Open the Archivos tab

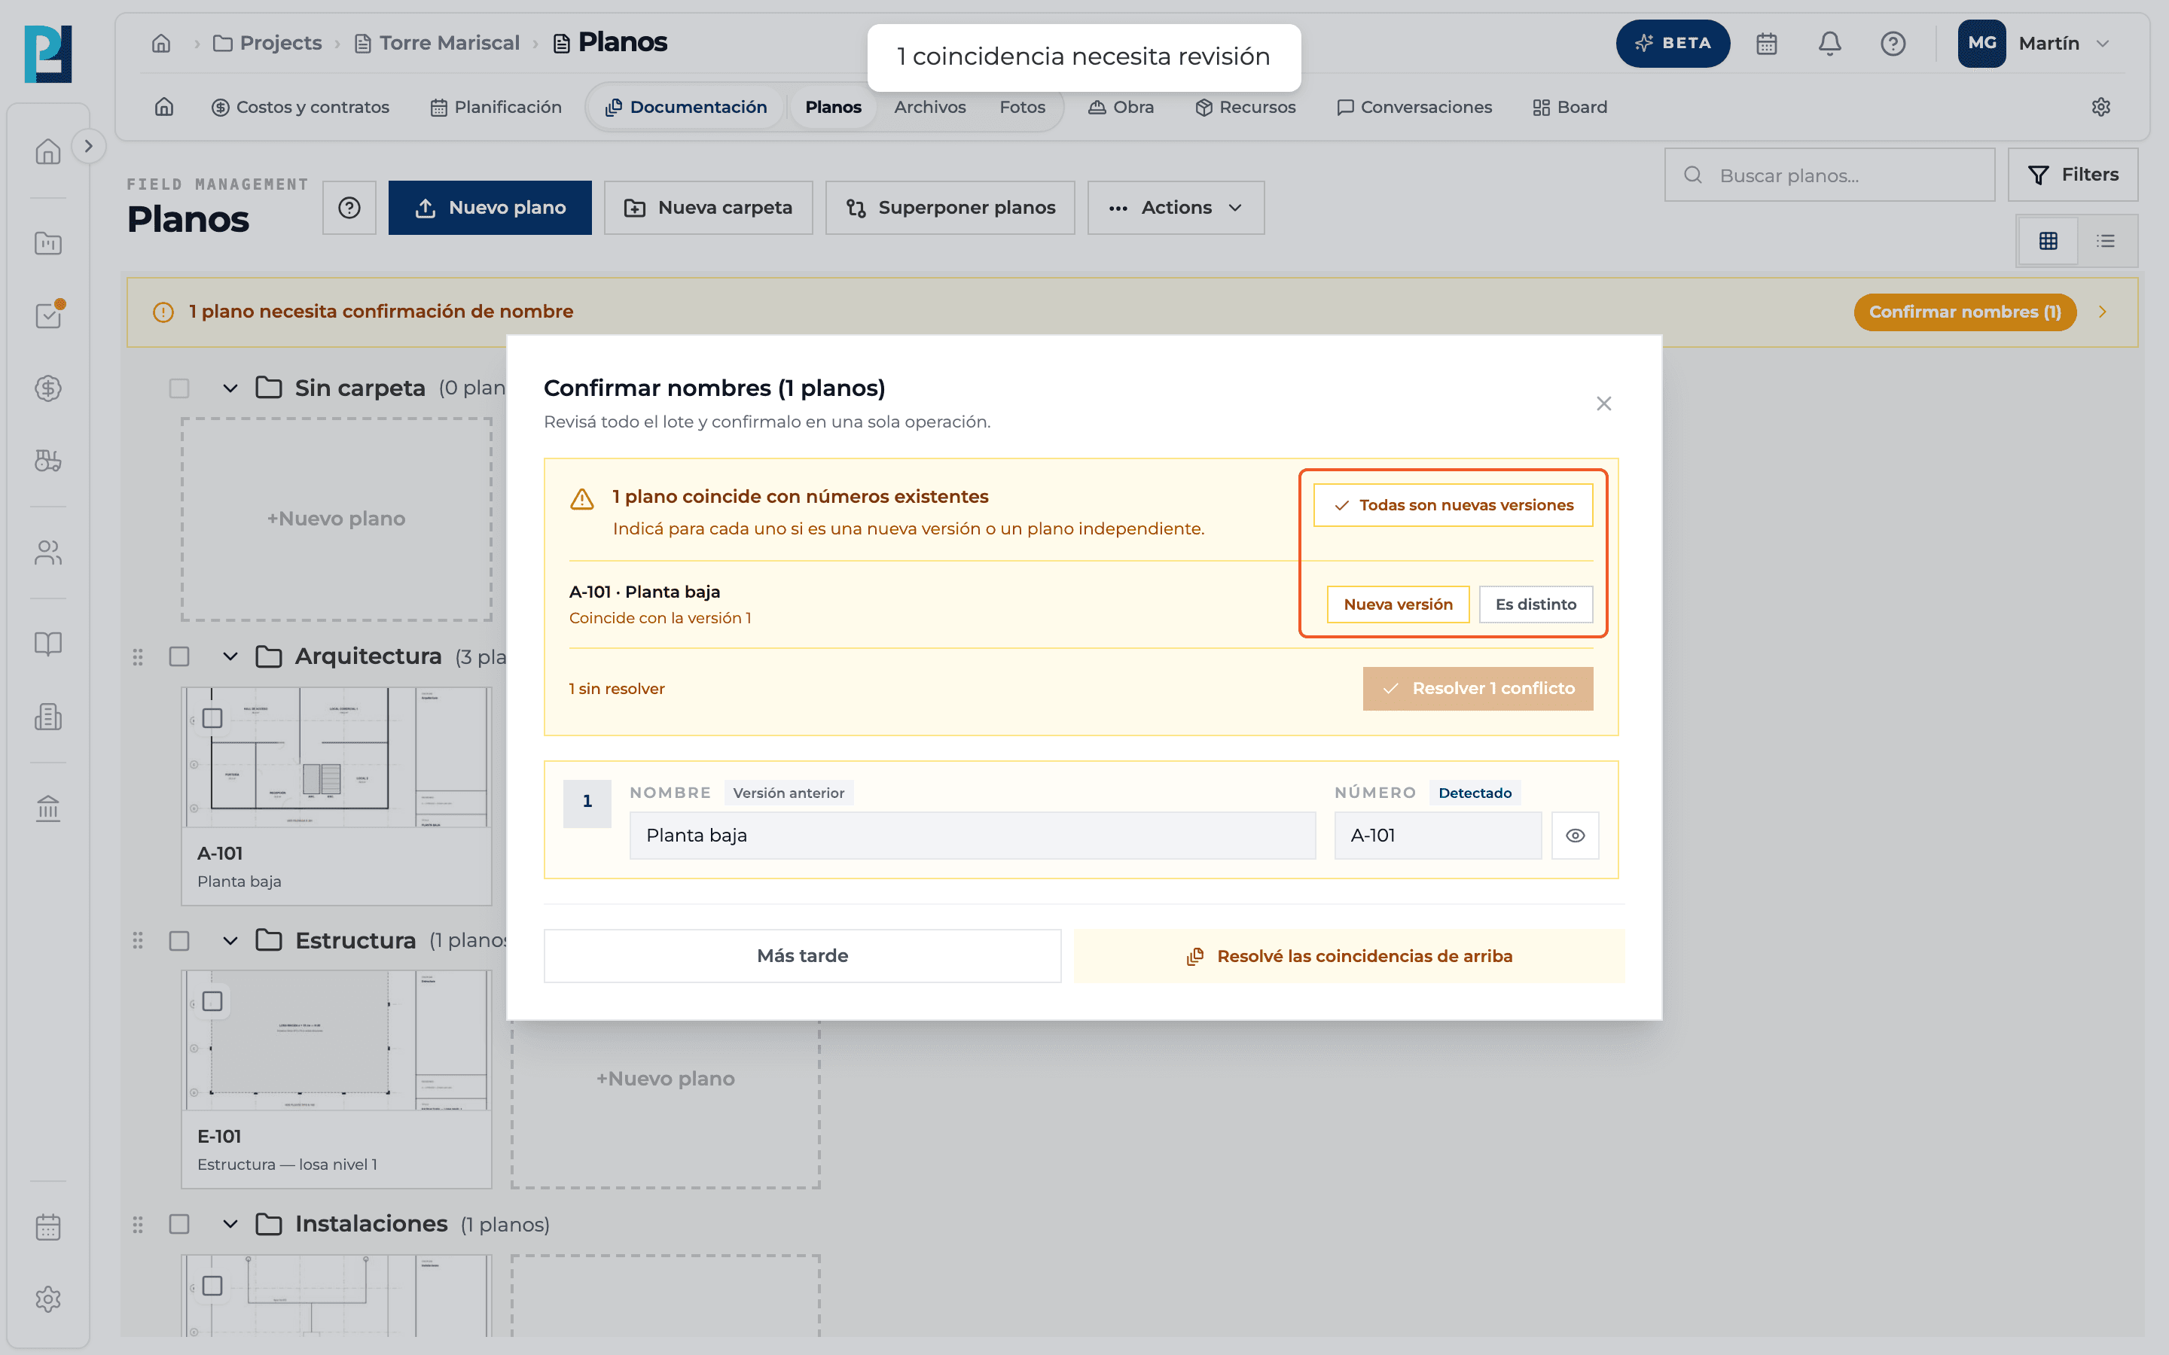point(929,107)
